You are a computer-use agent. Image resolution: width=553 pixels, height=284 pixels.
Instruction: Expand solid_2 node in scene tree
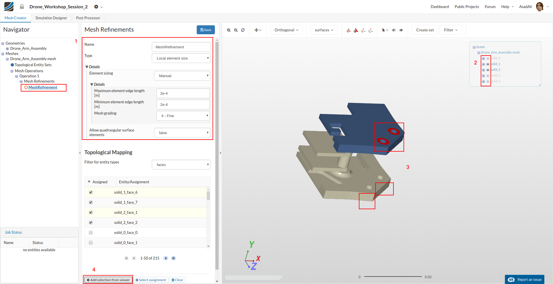[x=483, y=70]
